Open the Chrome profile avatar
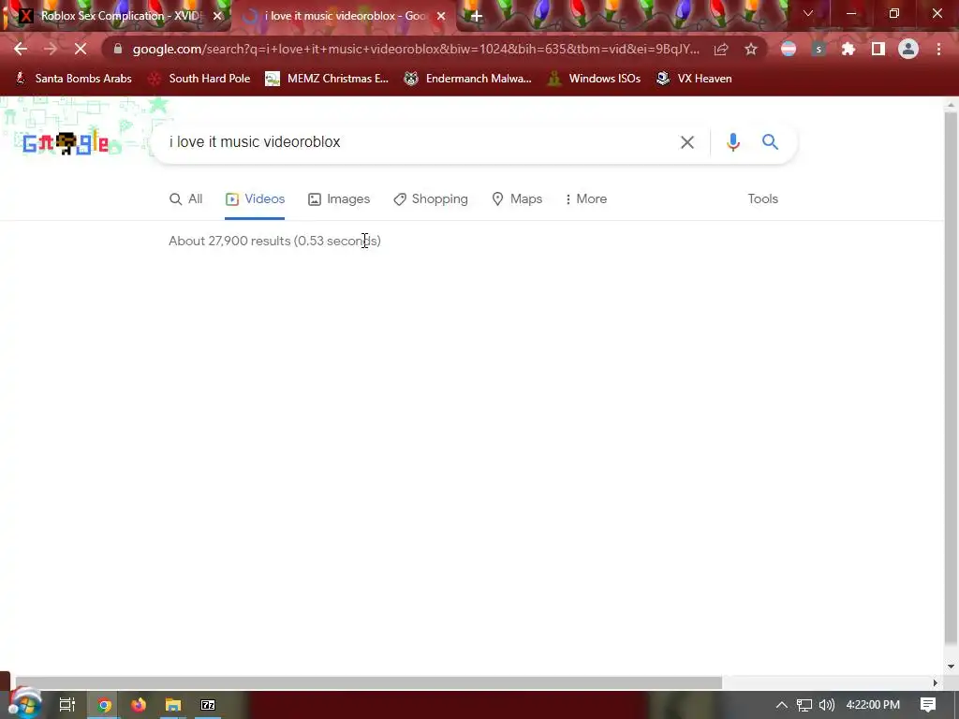The width and height of the screenshot is (959, 719). tap(908, 49)
